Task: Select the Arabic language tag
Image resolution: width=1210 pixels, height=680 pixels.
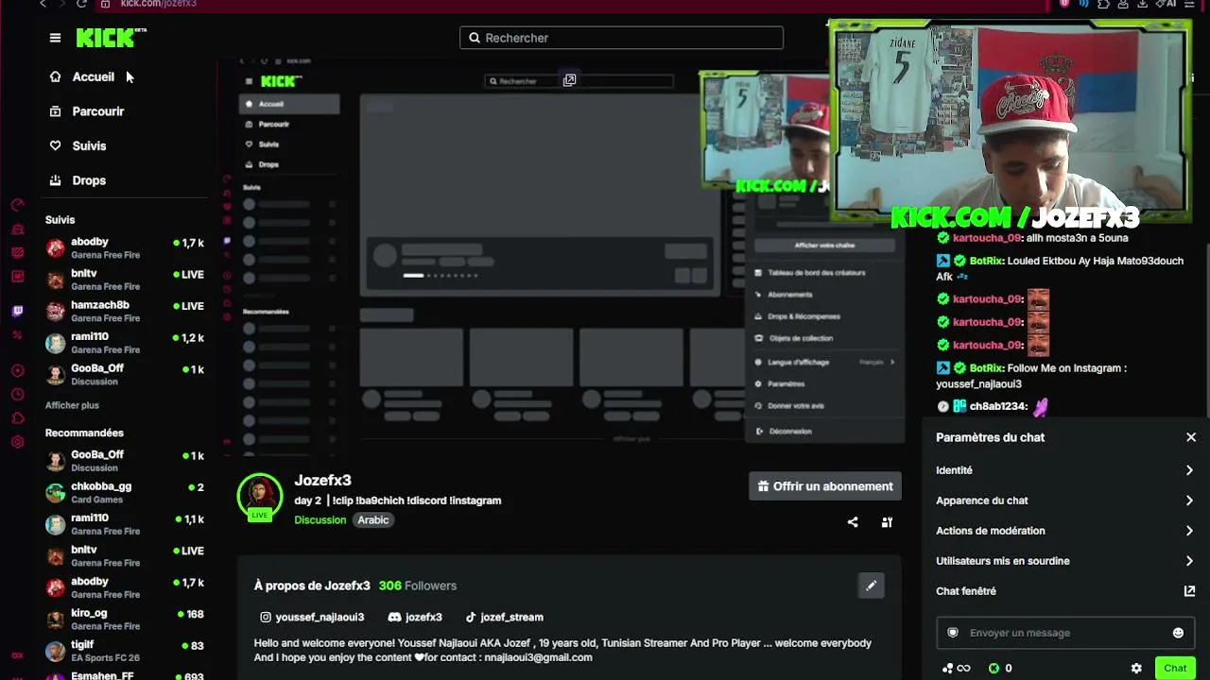Action: 372,520
